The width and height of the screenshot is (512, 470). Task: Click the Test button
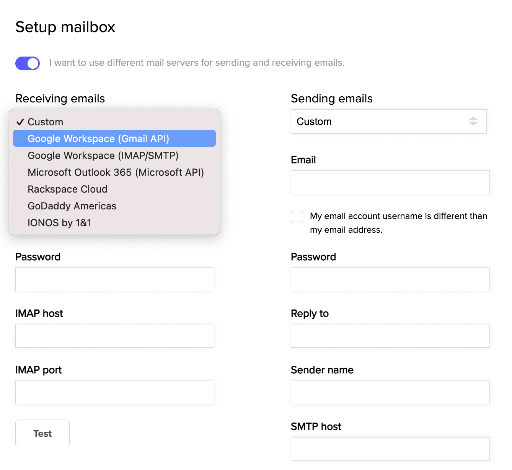[42, 433]
